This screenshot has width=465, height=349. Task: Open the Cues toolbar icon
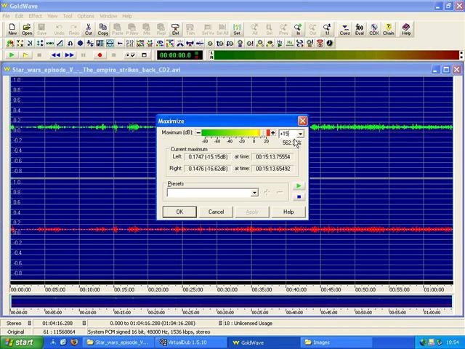(344, 29)
